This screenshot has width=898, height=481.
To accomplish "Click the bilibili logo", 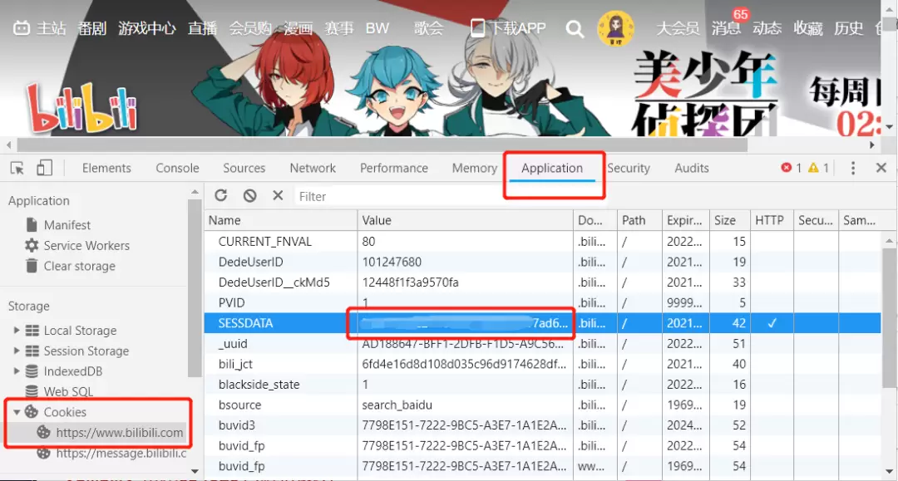I will point(81,107).
